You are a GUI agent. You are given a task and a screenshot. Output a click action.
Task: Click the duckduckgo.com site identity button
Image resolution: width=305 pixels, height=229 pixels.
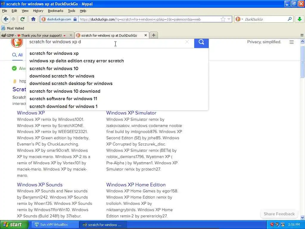(59, 19)
